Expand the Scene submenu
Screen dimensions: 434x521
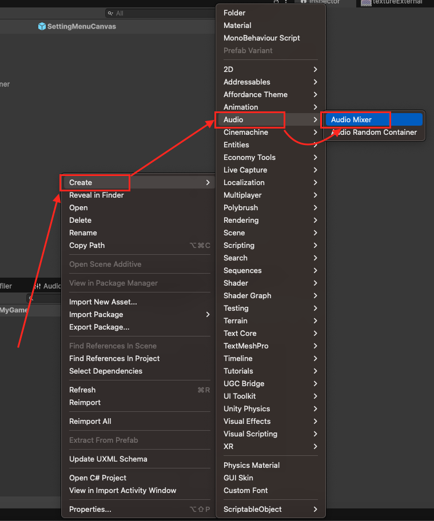pos(270,233)
